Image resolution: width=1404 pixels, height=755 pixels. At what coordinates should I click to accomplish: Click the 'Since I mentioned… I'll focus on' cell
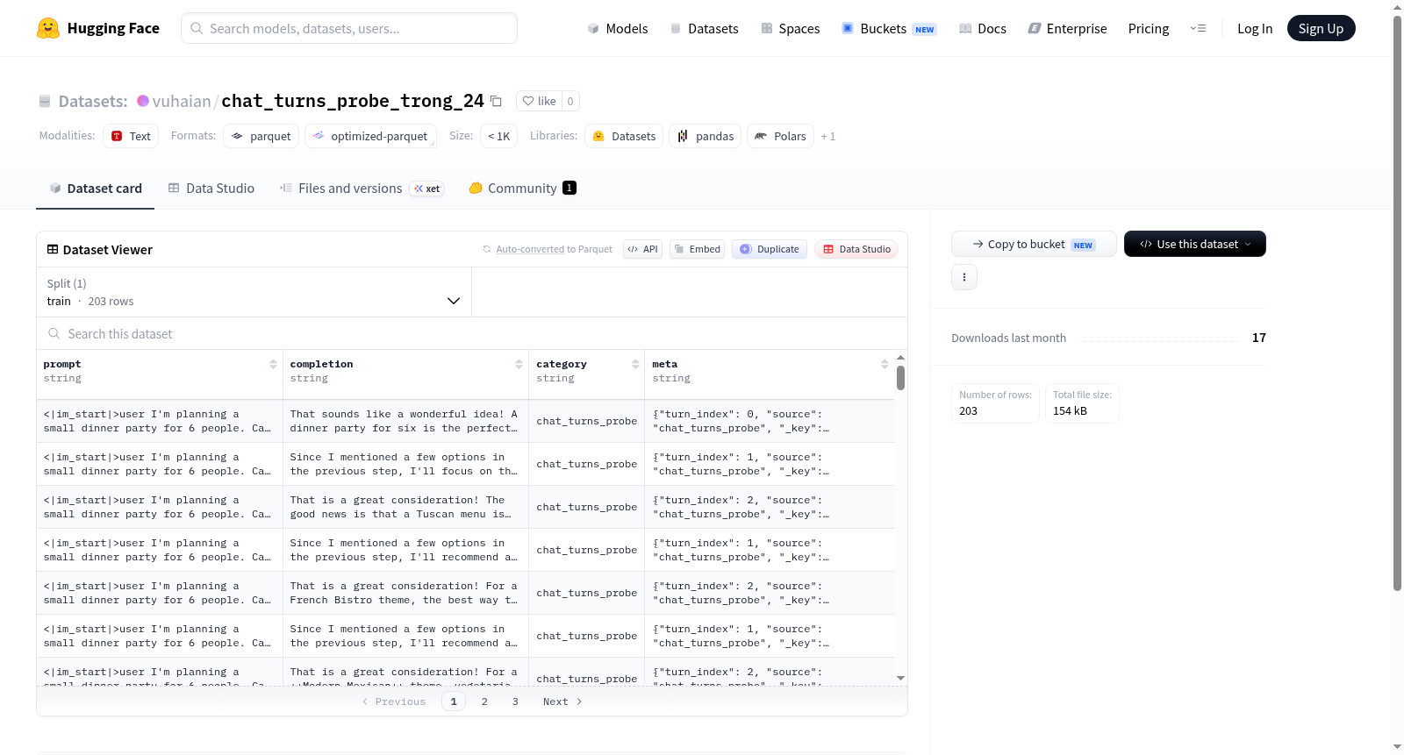(x=405, y=464)
